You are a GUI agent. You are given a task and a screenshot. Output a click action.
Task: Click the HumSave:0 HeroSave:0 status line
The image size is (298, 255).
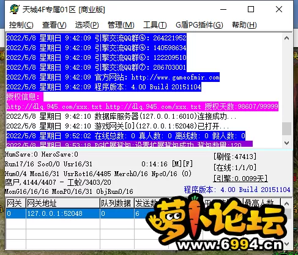tap(42, 154)
